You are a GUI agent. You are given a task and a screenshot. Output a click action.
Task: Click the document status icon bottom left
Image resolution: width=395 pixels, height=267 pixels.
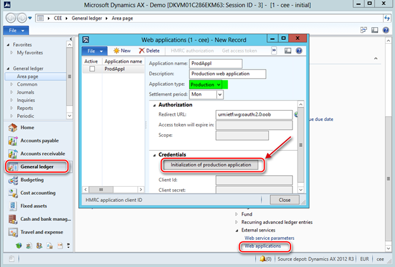[11, 259]
